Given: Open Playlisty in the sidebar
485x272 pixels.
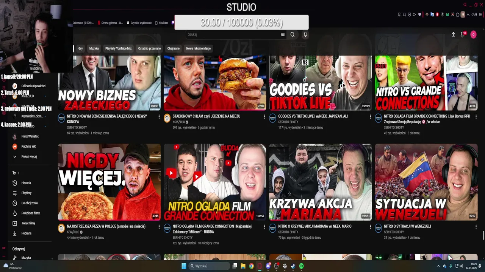Looking at the screenshot, I should (x=26, y=193).
